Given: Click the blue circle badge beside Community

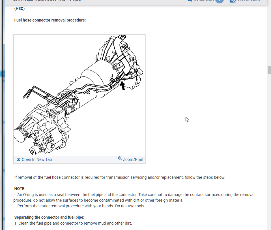Looking at the screenshot, I should point(219,1).
